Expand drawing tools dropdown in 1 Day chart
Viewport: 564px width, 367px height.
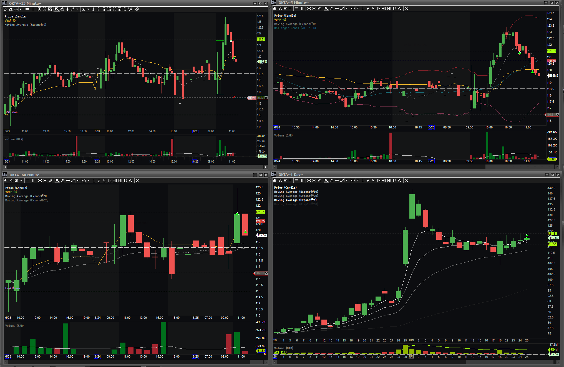click(347, 180)
